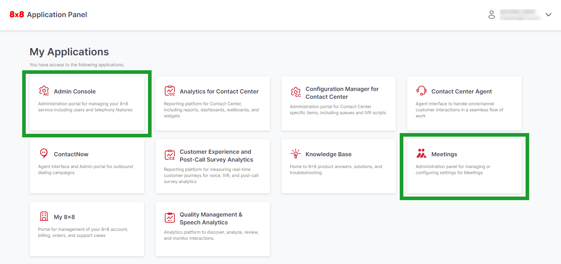Click the ContactNow chat bubble icon
This screenshot has height=264, width=561.
(44, 153)
